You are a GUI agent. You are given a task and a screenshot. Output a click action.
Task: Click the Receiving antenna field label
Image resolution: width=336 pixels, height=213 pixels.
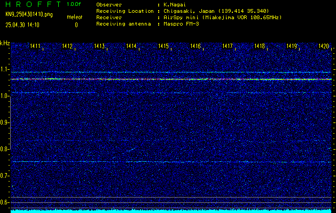[x=123, y=24]
